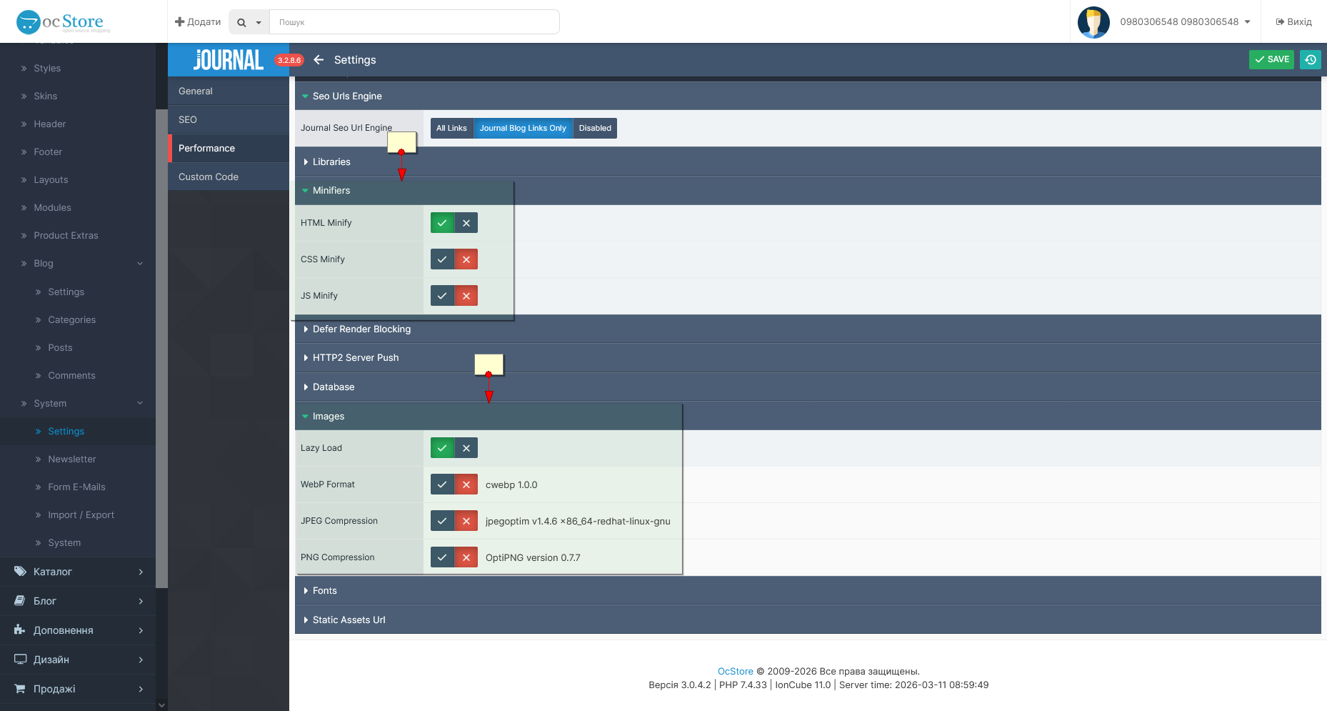Set Seo Url Engine to Disabled

coord(595,128)
